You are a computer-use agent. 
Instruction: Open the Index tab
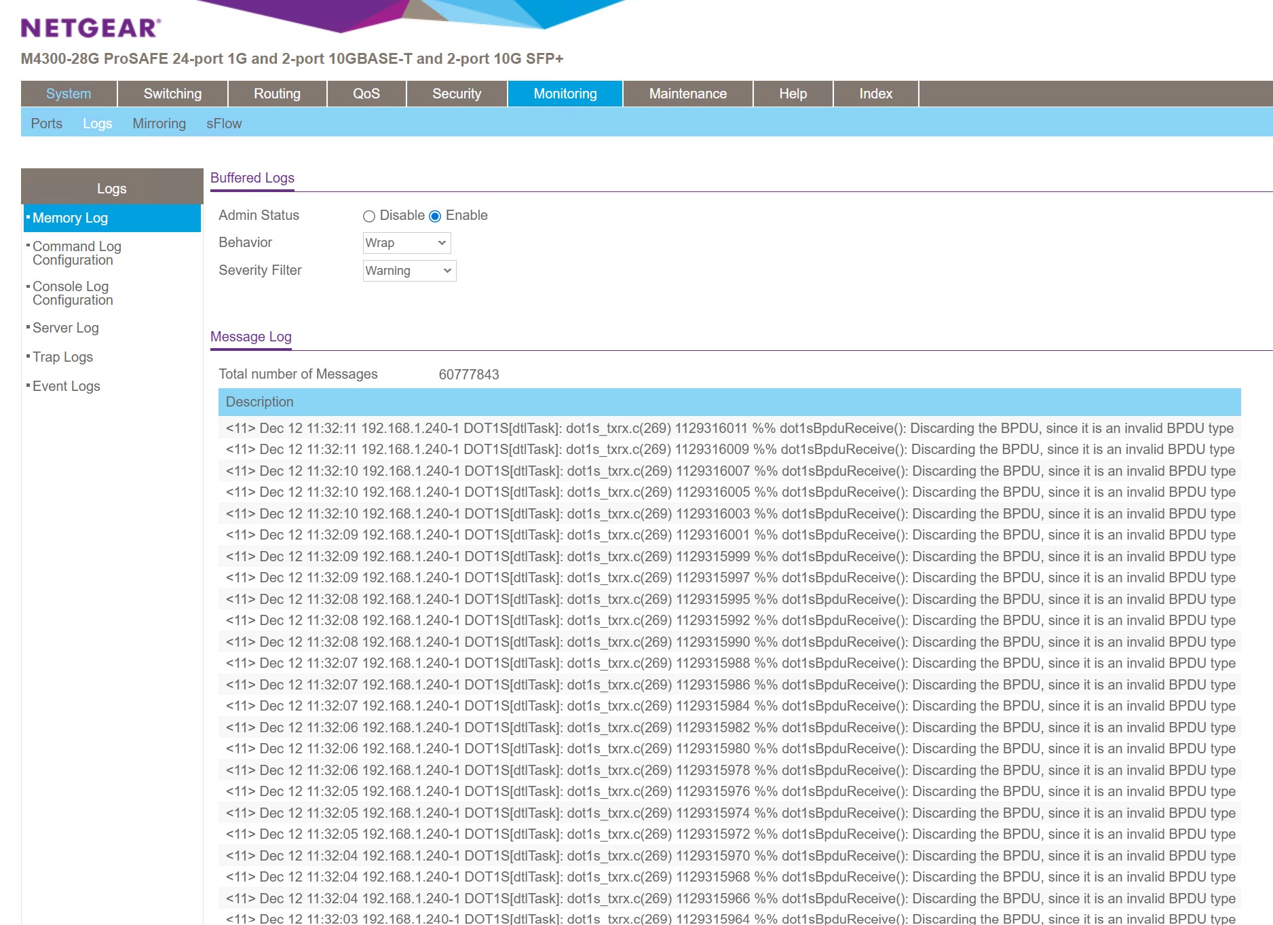(875, 94)
